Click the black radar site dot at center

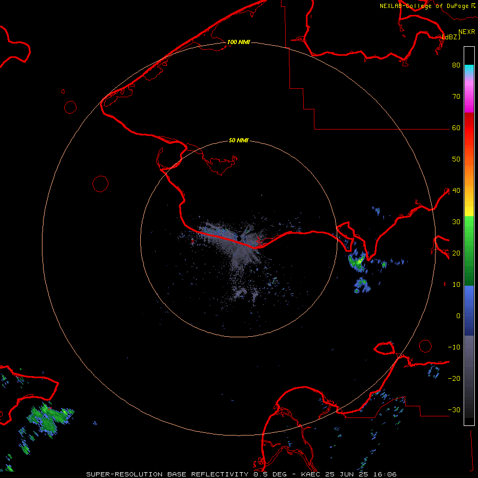(x=240, y=238)
